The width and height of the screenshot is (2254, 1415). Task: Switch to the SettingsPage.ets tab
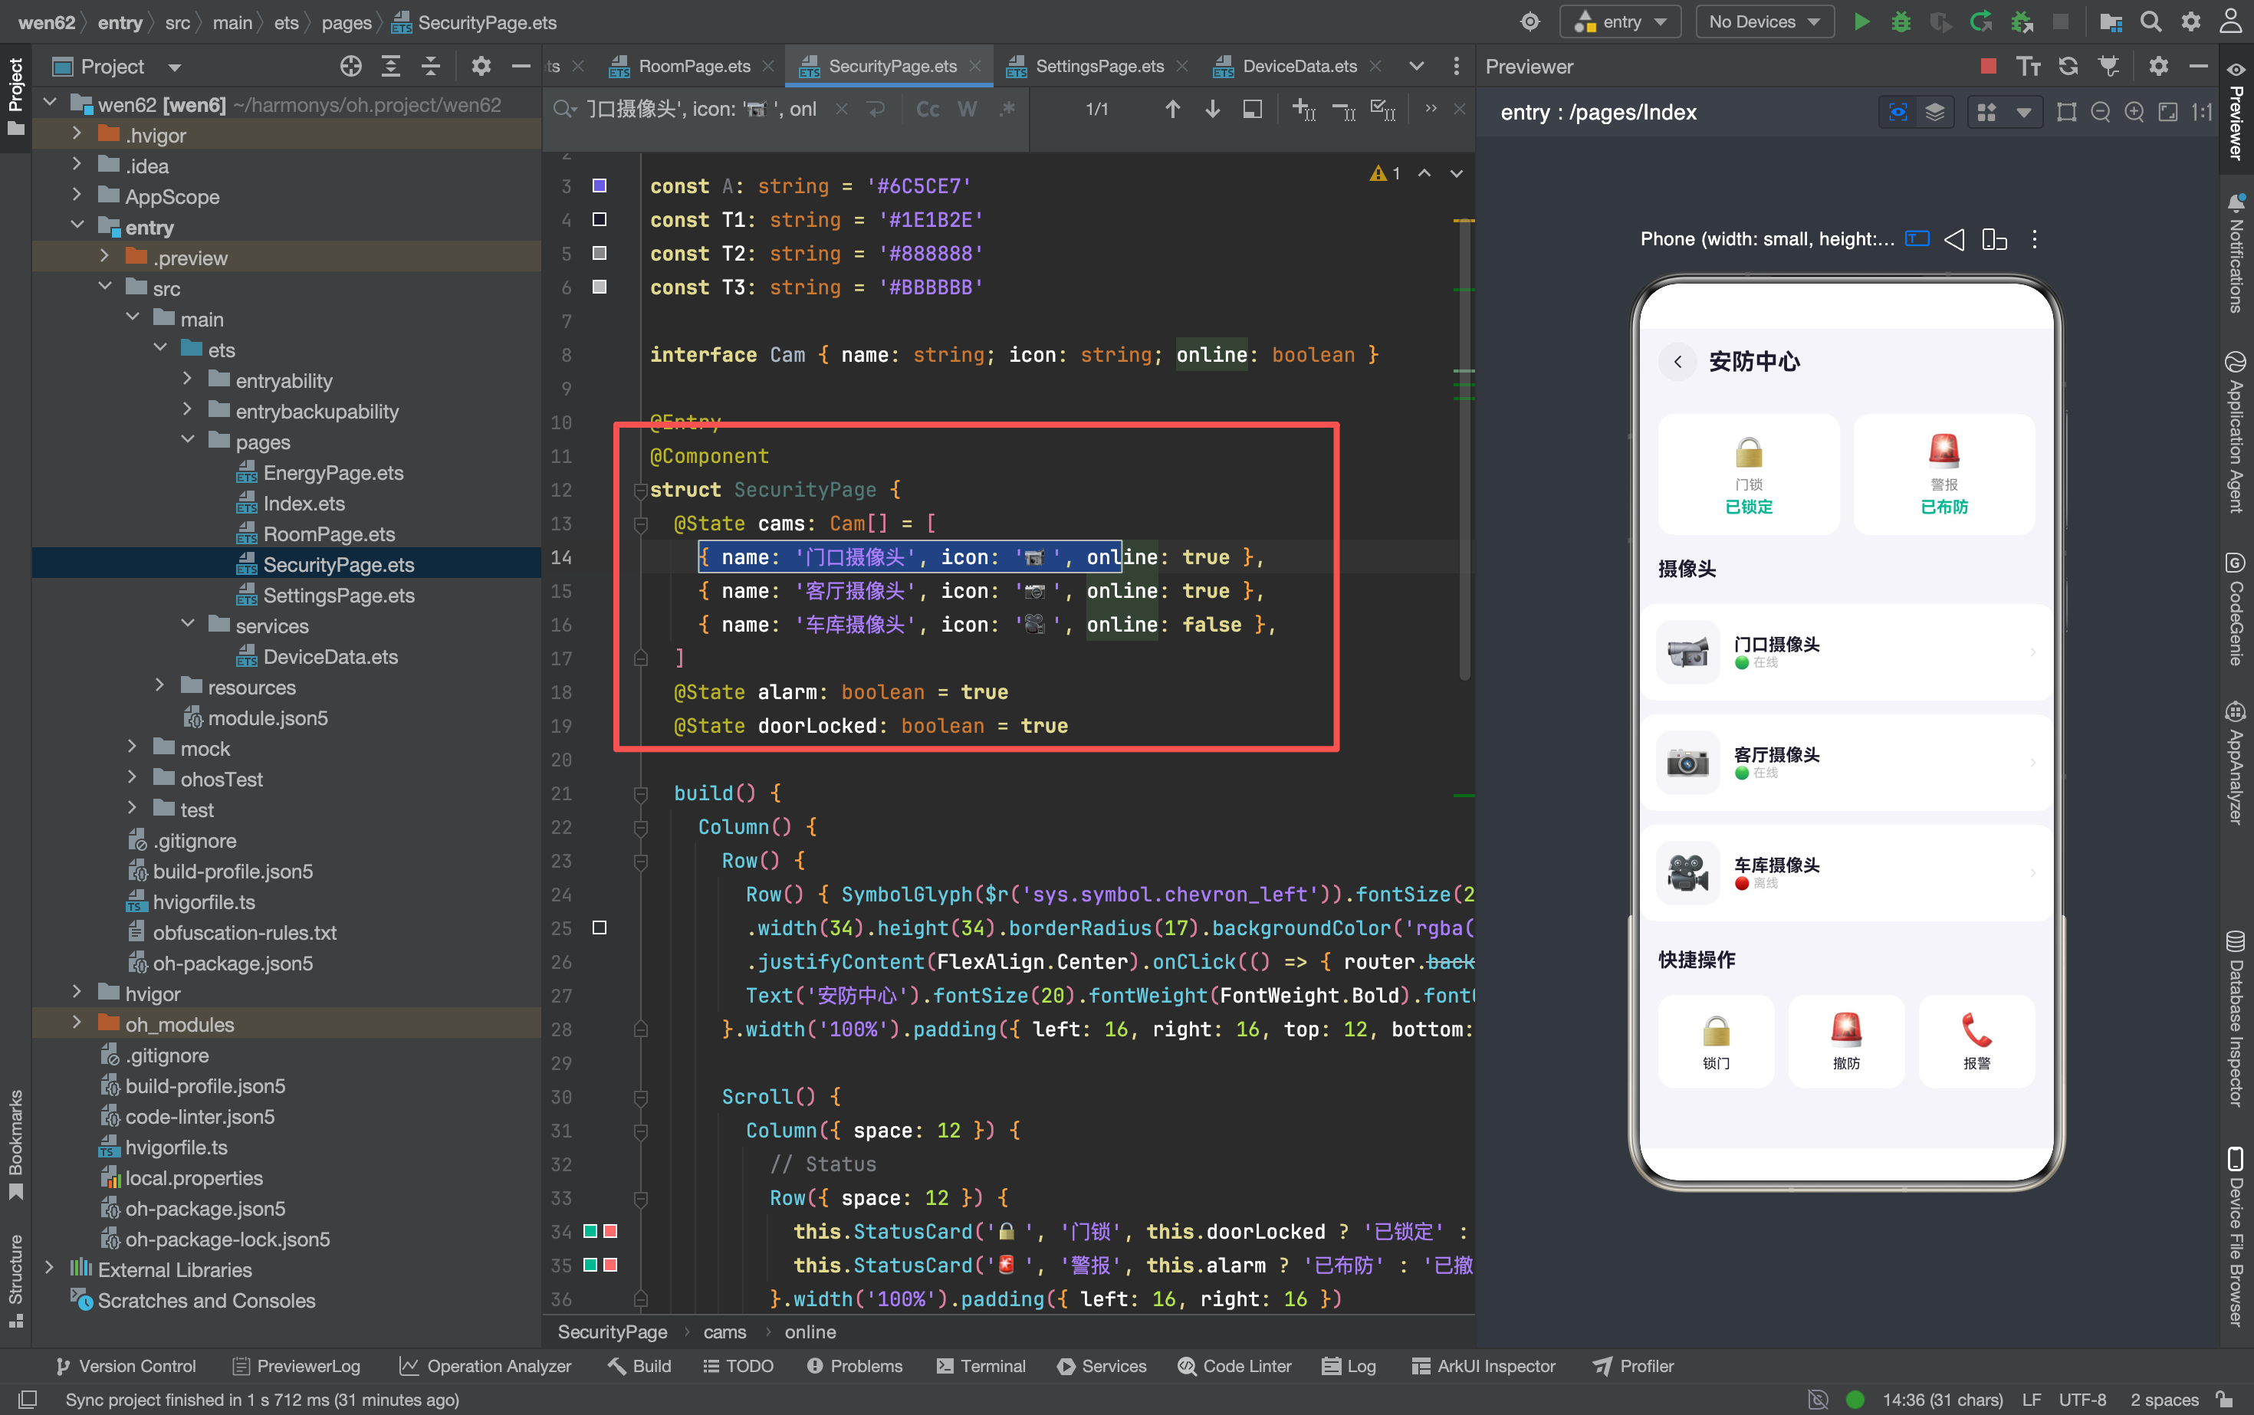coord(1099,67)
